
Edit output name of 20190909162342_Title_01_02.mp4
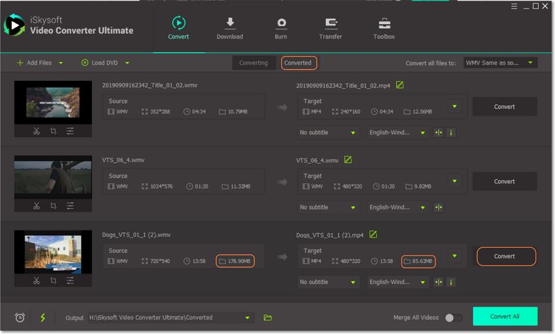coord(400,85)
